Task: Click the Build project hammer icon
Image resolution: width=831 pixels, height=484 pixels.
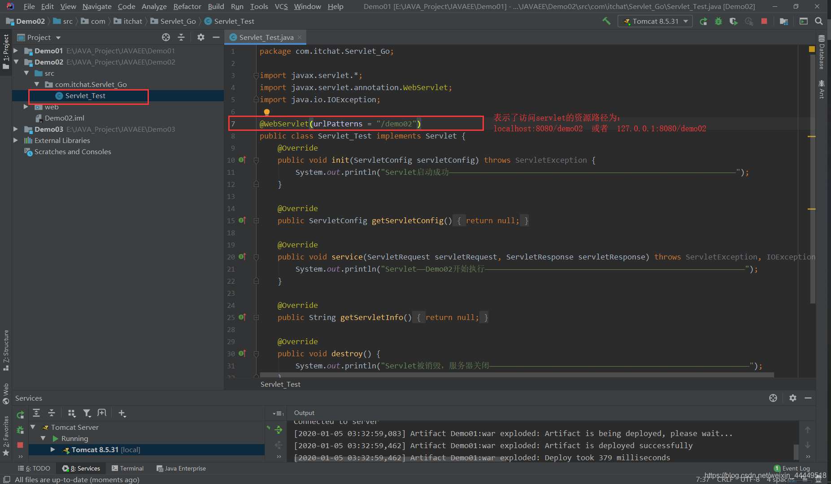Action: pyautogui.click(x=606, y=21)
